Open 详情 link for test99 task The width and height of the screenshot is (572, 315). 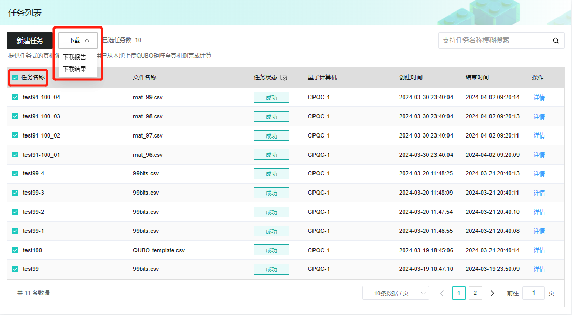coord(539,269)
